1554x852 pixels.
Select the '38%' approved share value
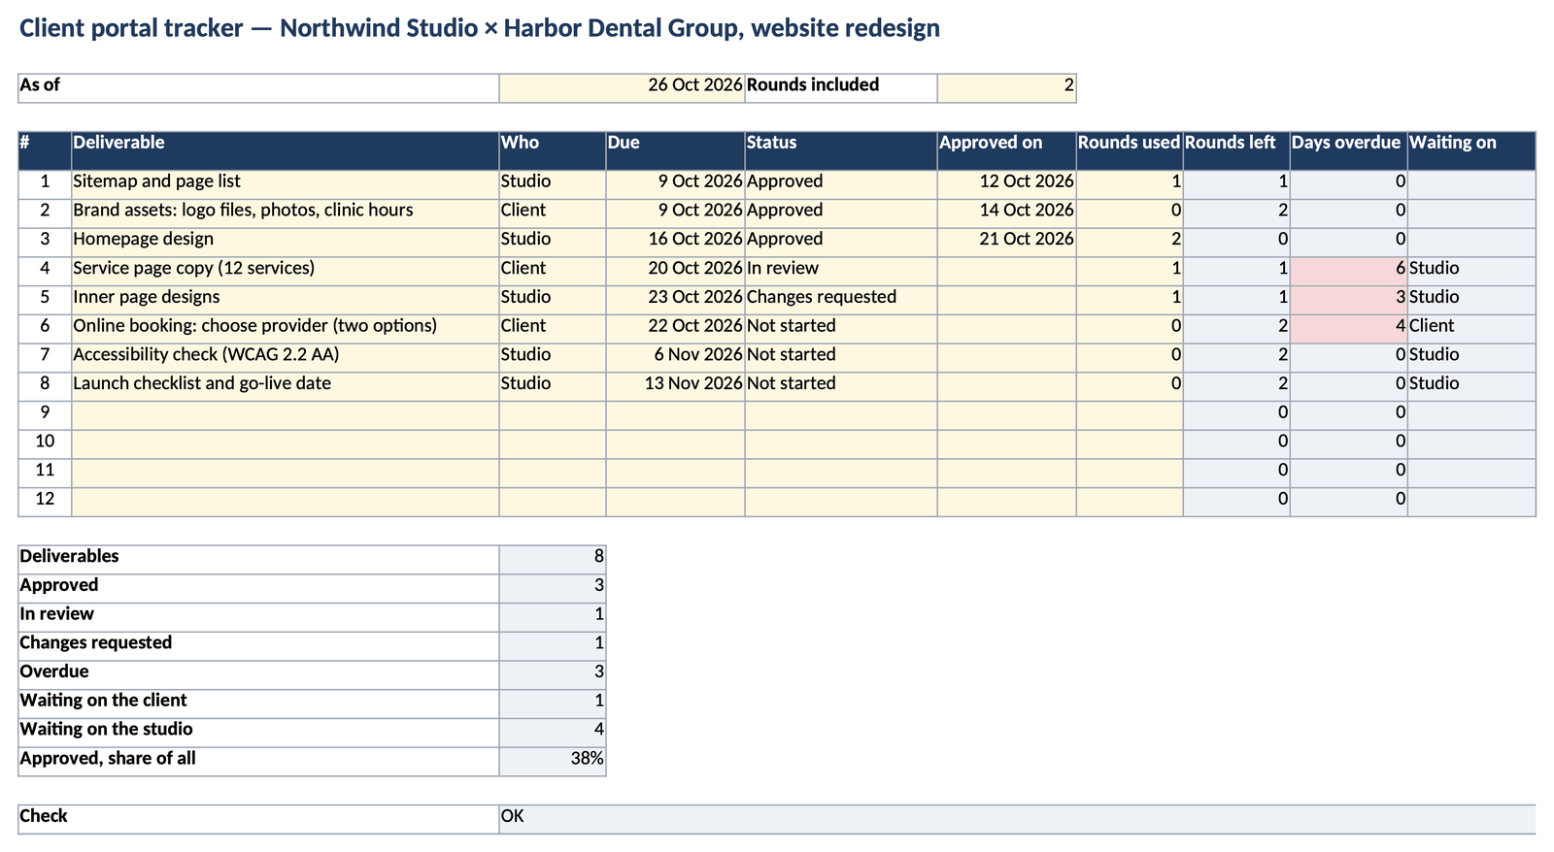tap(553, 762)
